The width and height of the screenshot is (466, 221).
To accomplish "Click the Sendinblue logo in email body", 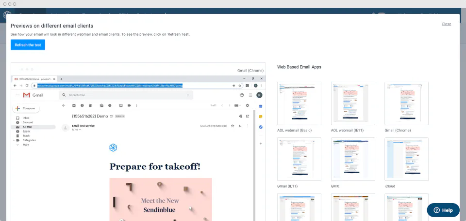I will click(x=113, y=147).
